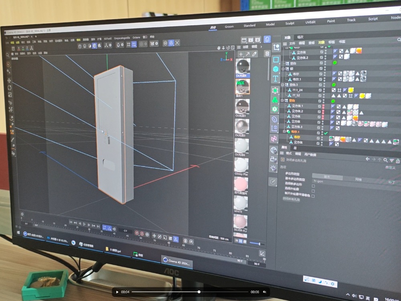The height and width of the screenshot is (301, 401).
Task: Toggle the Z axis lock
Action: [x=27, y=48]
